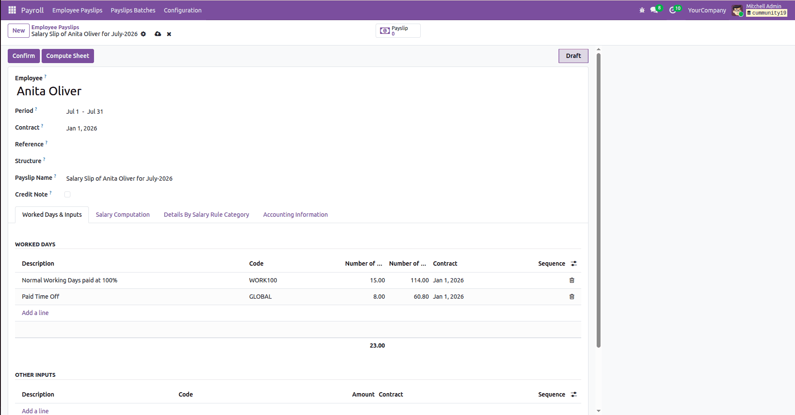The height and width of the screenshot is (415, 795).
Task: Open the Configuration menu
Action: [182, 10]
